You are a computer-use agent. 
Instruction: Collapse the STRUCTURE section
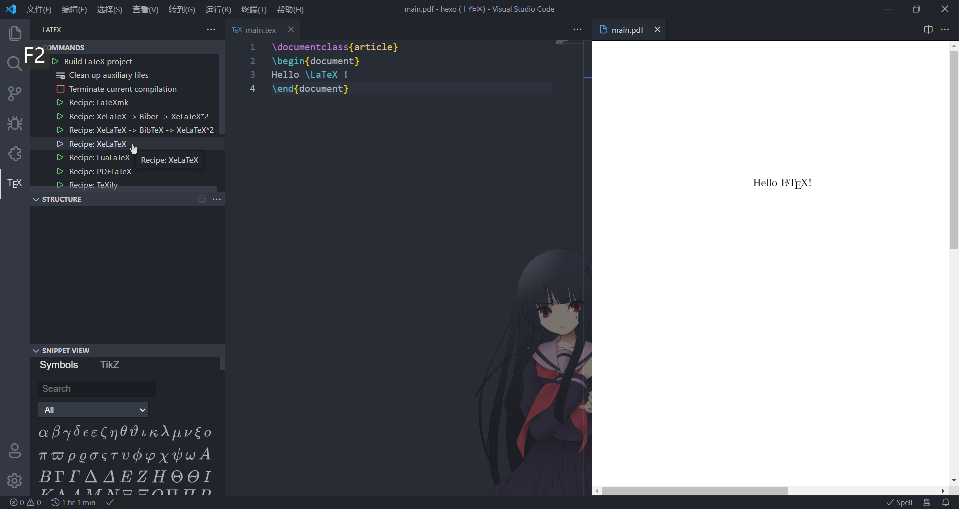(x=36, y=199)
